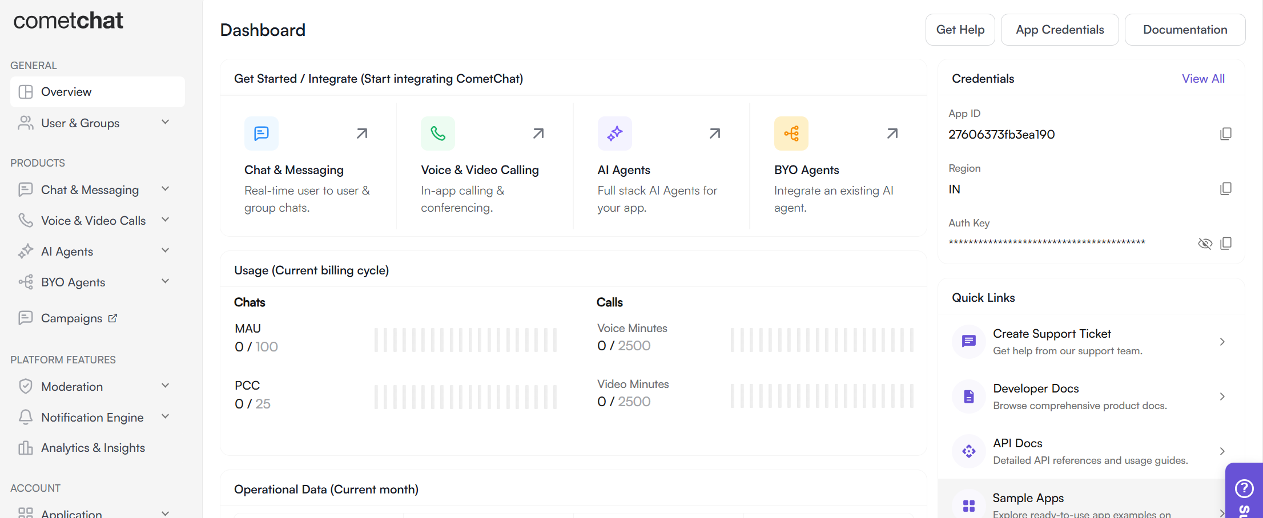
Task: Open the API Docs quick link
Action: [1091, 451]
